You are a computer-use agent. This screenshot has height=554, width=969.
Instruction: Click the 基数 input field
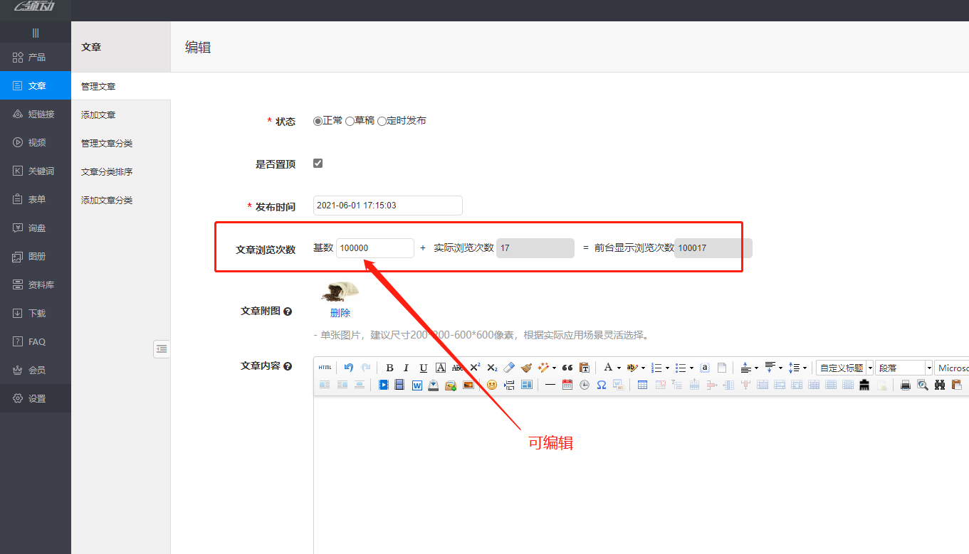[x=374, y=247]
